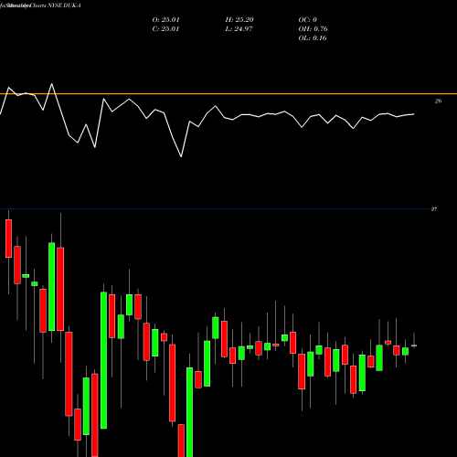The width and height of the screenshot is (457, 457).
Task: Click the NYSE DUK-A chart title
Action: click(x=40, y=5)
